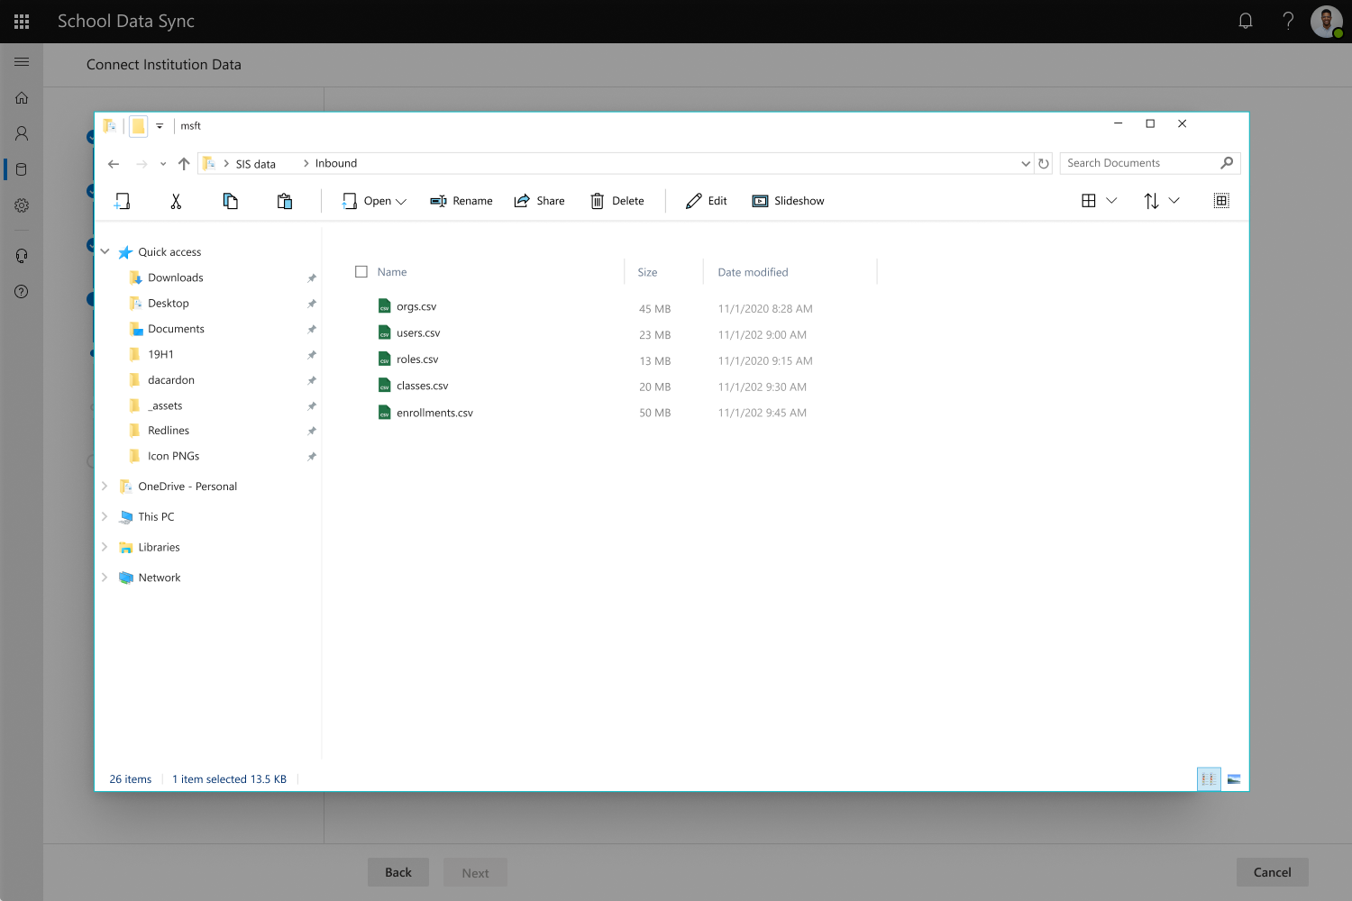1352x901 pixels.
Task: Click the Slideshow toolbar command
Action: 789,201
